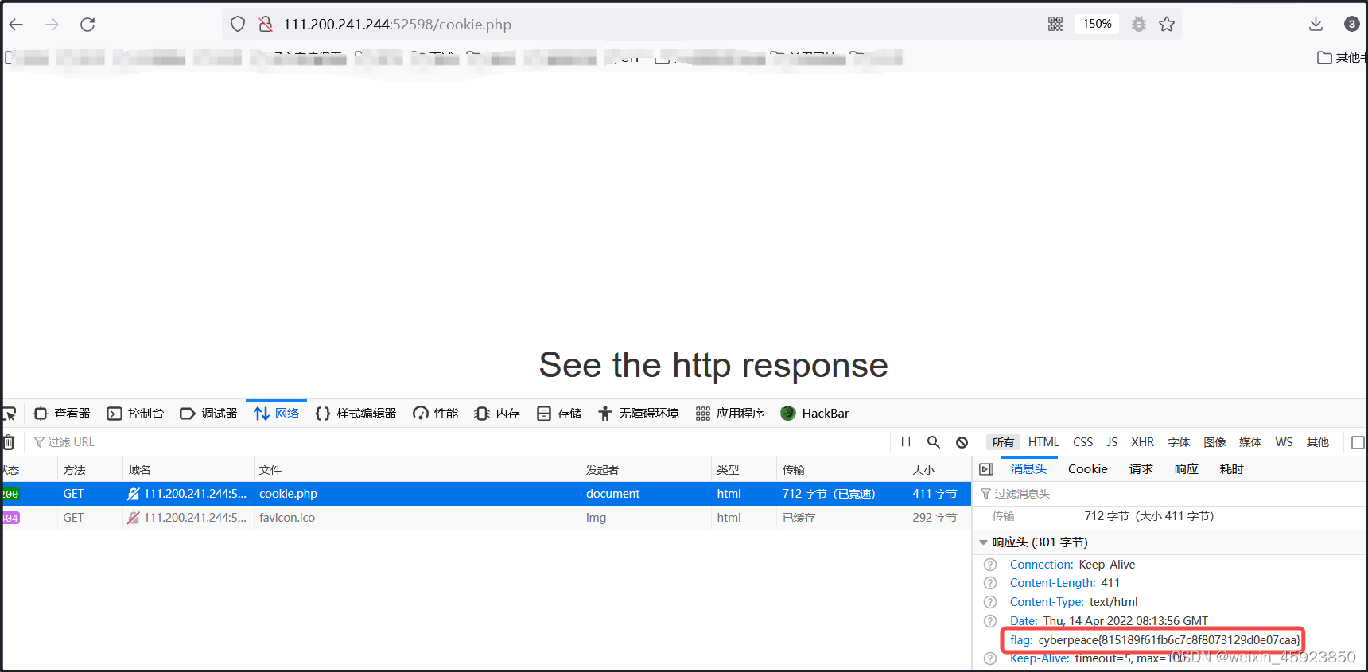Filter requests by XHR

tap(1143, 442)
